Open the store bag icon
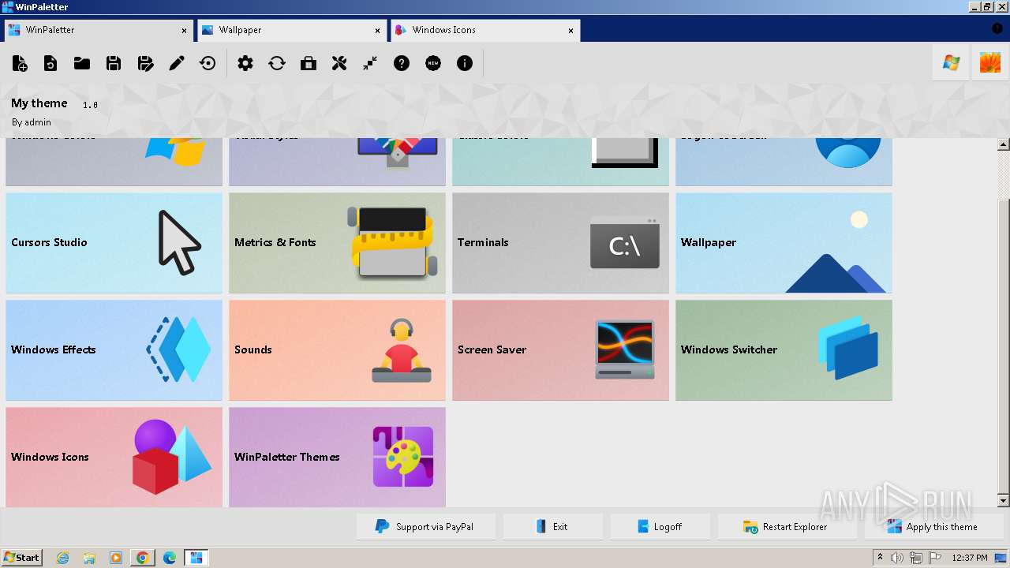 309,63
